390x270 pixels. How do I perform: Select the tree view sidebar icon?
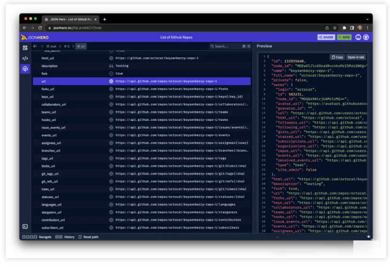tap(25, 69)
